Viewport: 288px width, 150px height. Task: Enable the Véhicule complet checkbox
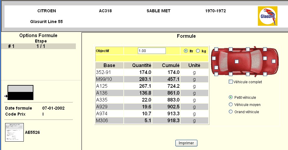coord(231,82)
